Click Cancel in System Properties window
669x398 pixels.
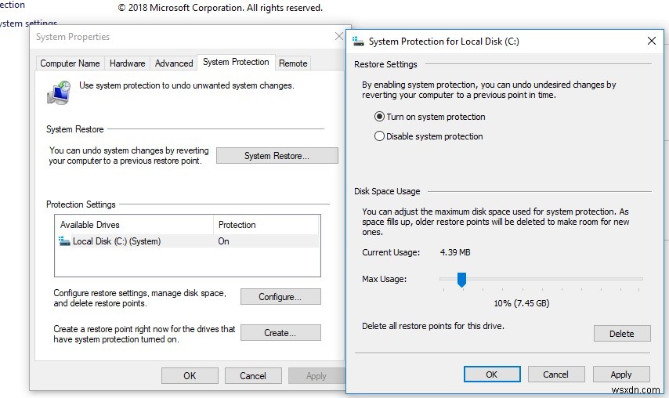[253, 375]
